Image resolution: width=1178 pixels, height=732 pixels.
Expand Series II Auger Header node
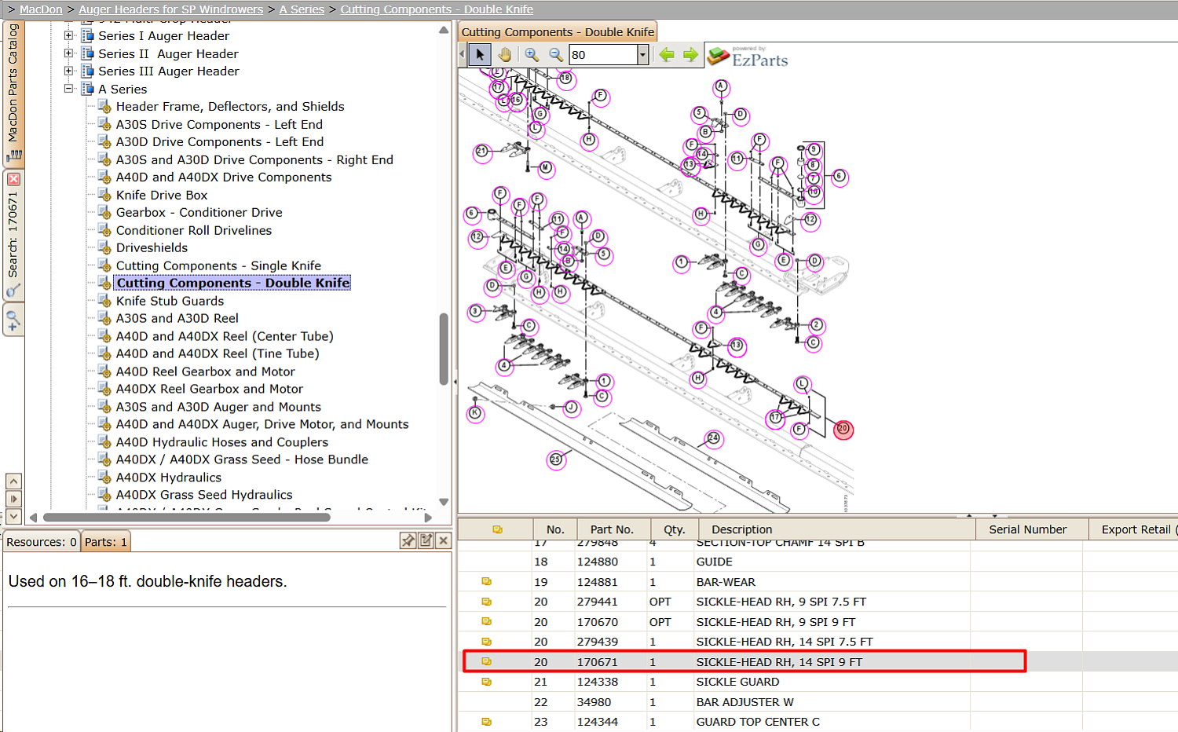(x=69, y=53)
